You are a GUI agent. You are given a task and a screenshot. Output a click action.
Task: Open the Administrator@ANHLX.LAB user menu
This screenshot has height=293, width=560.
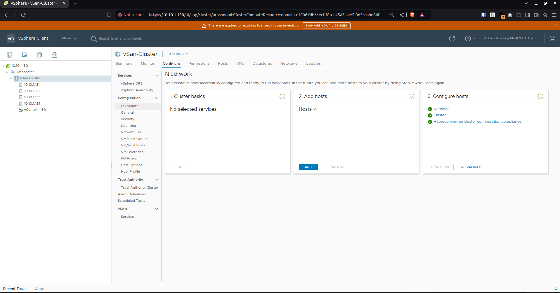509,38
